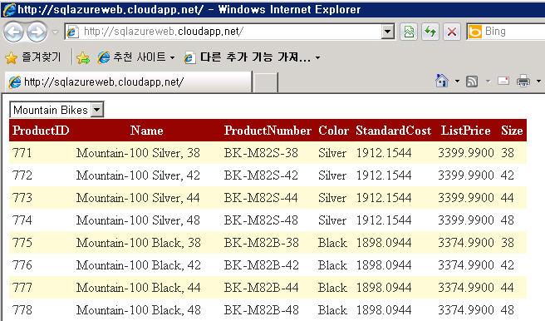
Task: Expand the address bar history dropdown
Action: pos(387,32)
